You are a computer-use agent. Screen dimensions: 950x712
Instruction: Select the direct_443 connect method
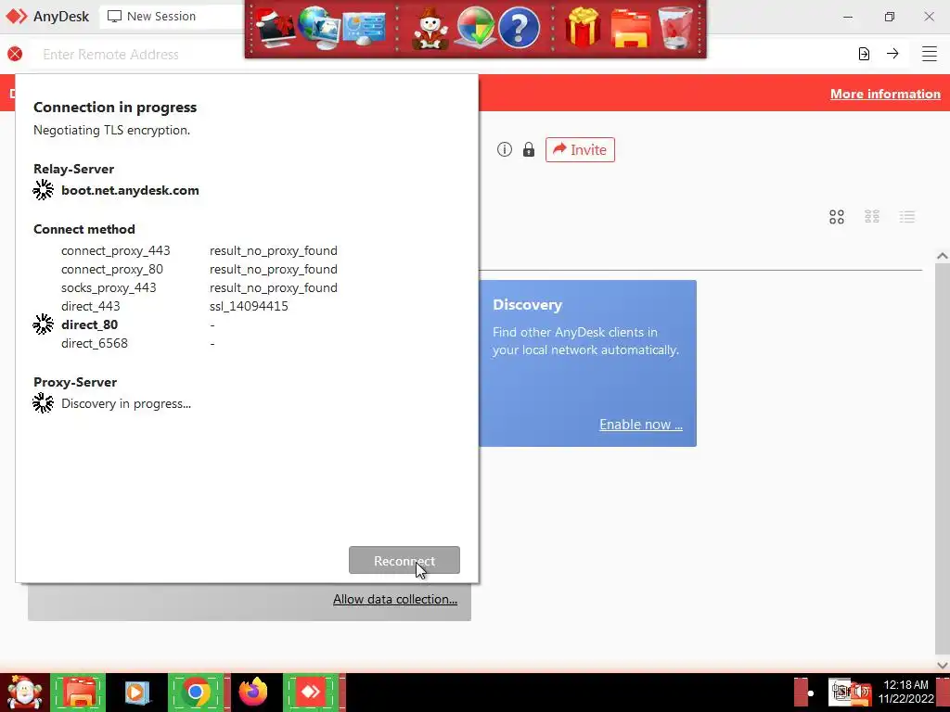[90, 306]
